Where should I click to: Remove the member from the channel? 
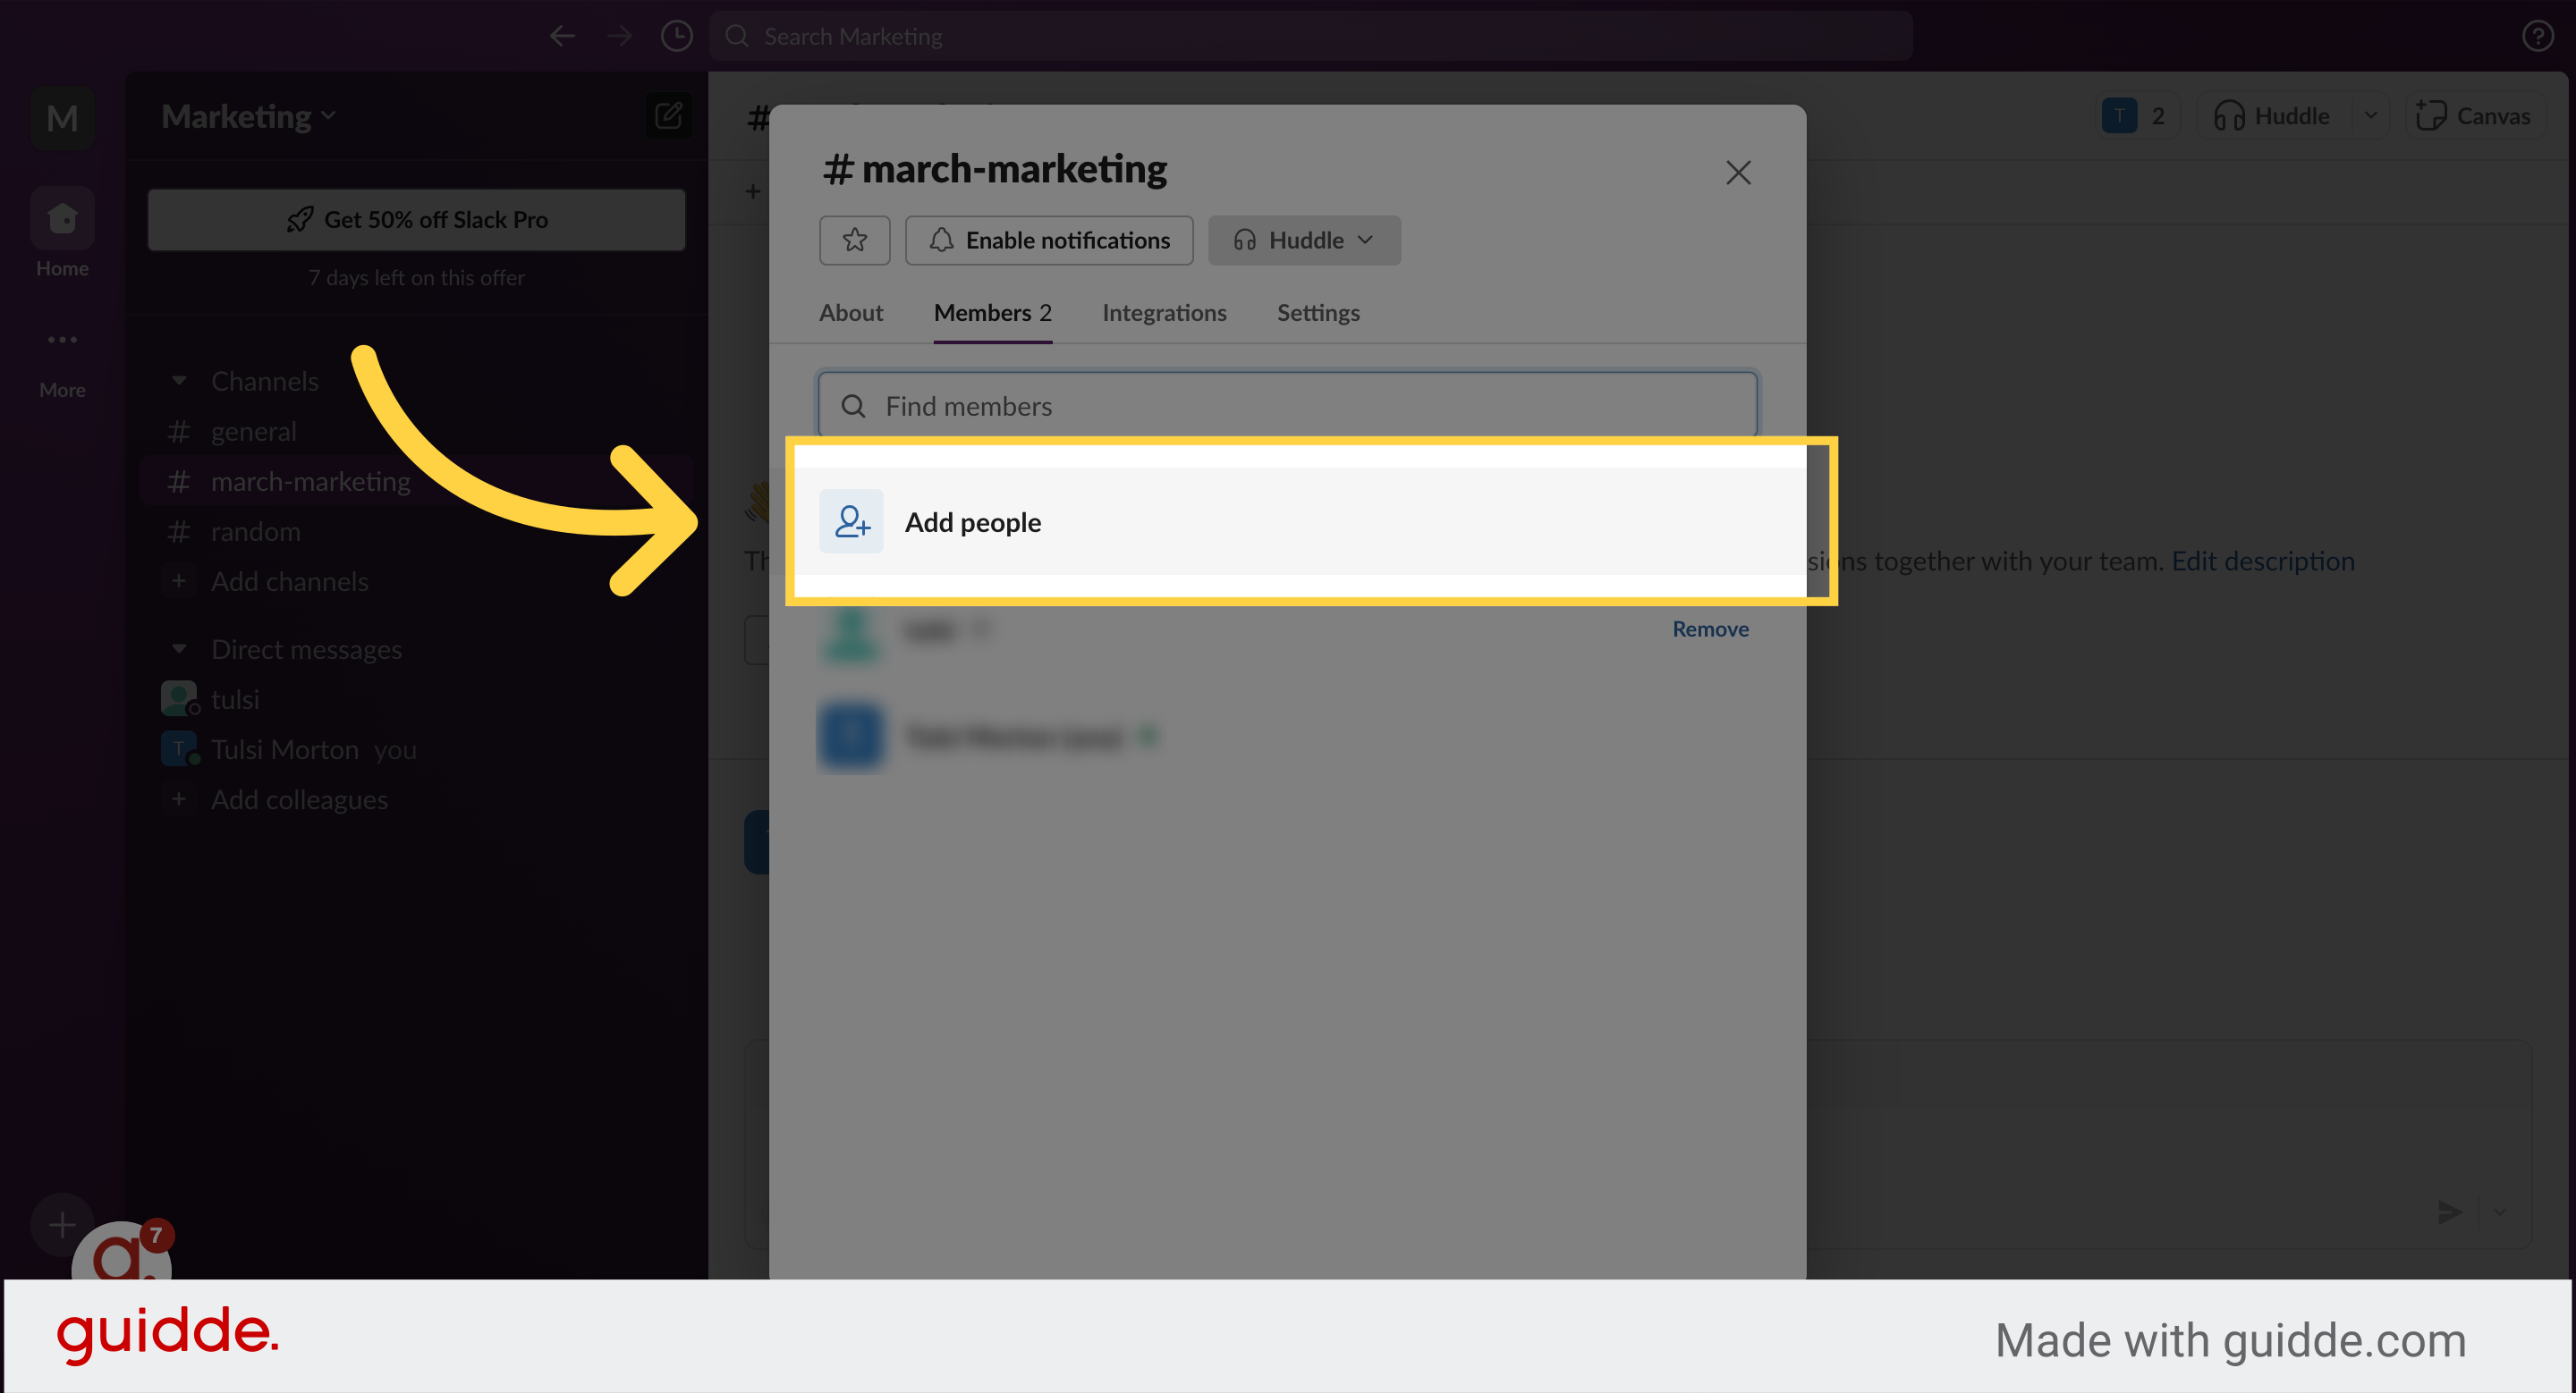coord(1710,629)
